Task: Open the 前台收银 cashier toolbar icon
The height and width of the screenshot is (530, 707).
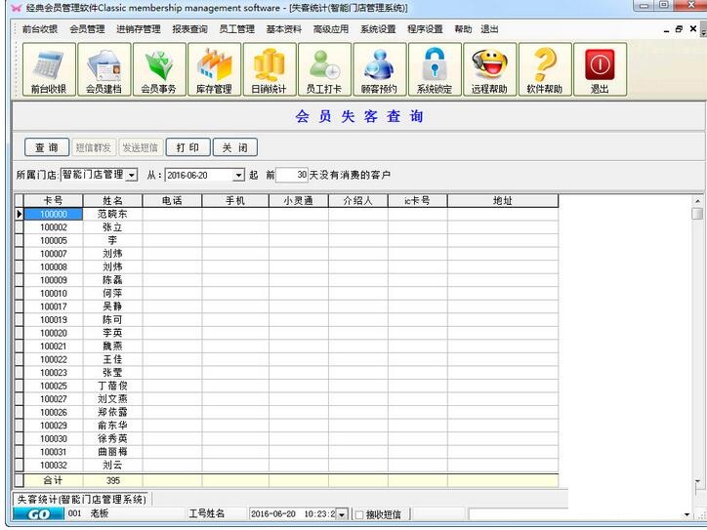Action: (49, 69)
